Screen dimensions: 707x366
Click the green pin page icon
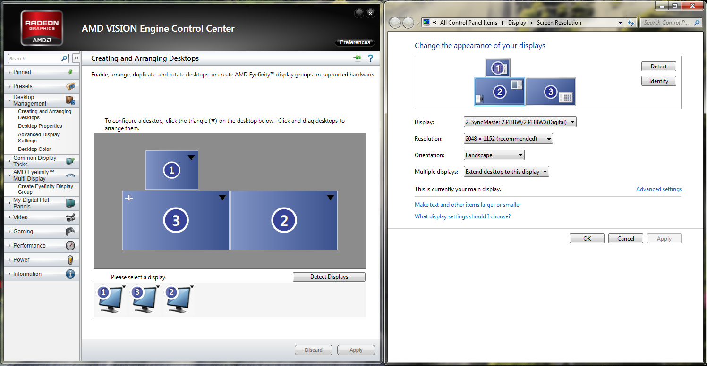coord(358,58)
